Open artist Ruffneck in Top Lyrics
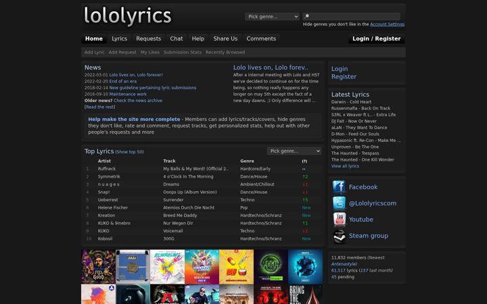This screenshot has height=304, width=487. 107,169
